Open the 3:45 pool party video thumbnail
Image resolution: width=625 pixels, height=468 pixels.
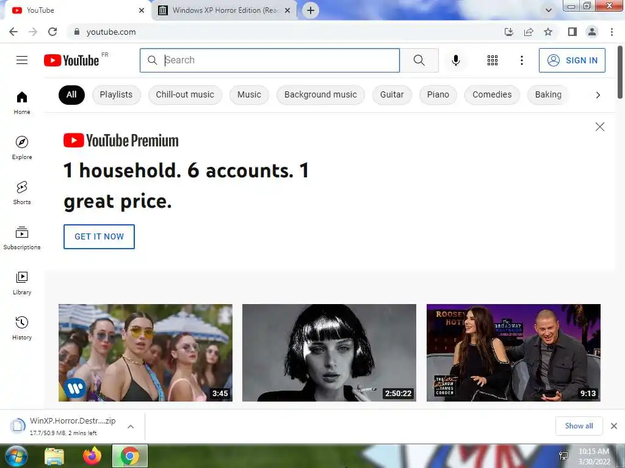pyautogui.click(x=145, y=353)
